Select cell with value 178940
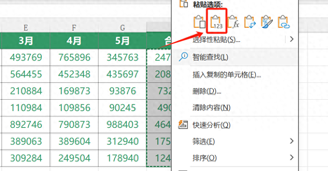This screenshot has height=171, width=328. tap(122, 158)
